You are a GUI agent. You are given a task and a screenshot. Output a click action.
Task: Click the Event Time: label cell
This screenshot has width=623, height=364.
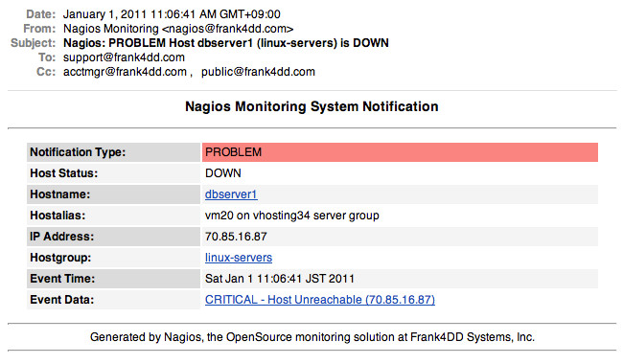(x=113, y=279)
